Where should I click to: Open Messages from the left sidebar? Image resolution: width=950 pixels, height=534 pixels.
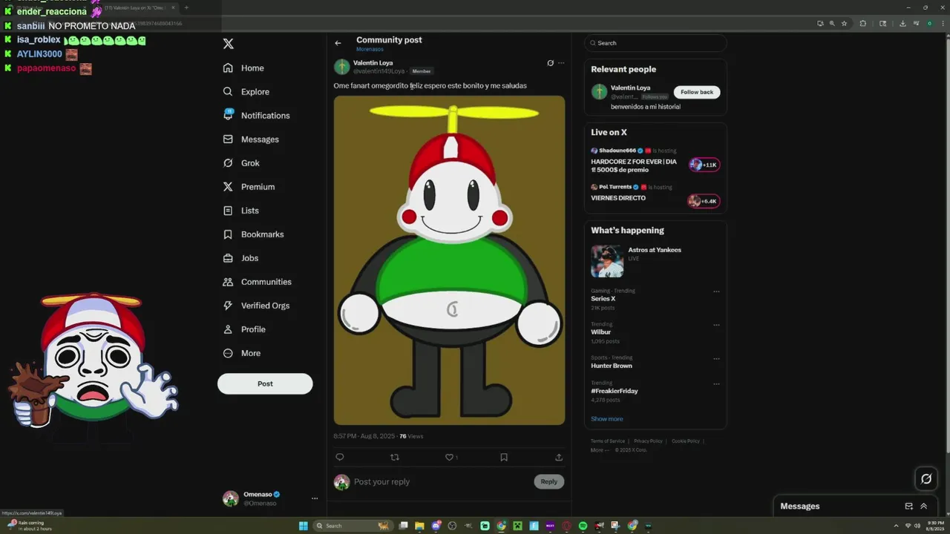[251, 139]
